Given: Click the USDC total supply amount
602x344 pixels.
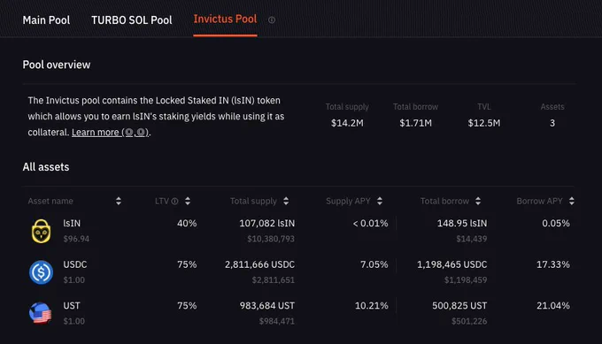Looking at the screenshot, I should tap(260, 264).
